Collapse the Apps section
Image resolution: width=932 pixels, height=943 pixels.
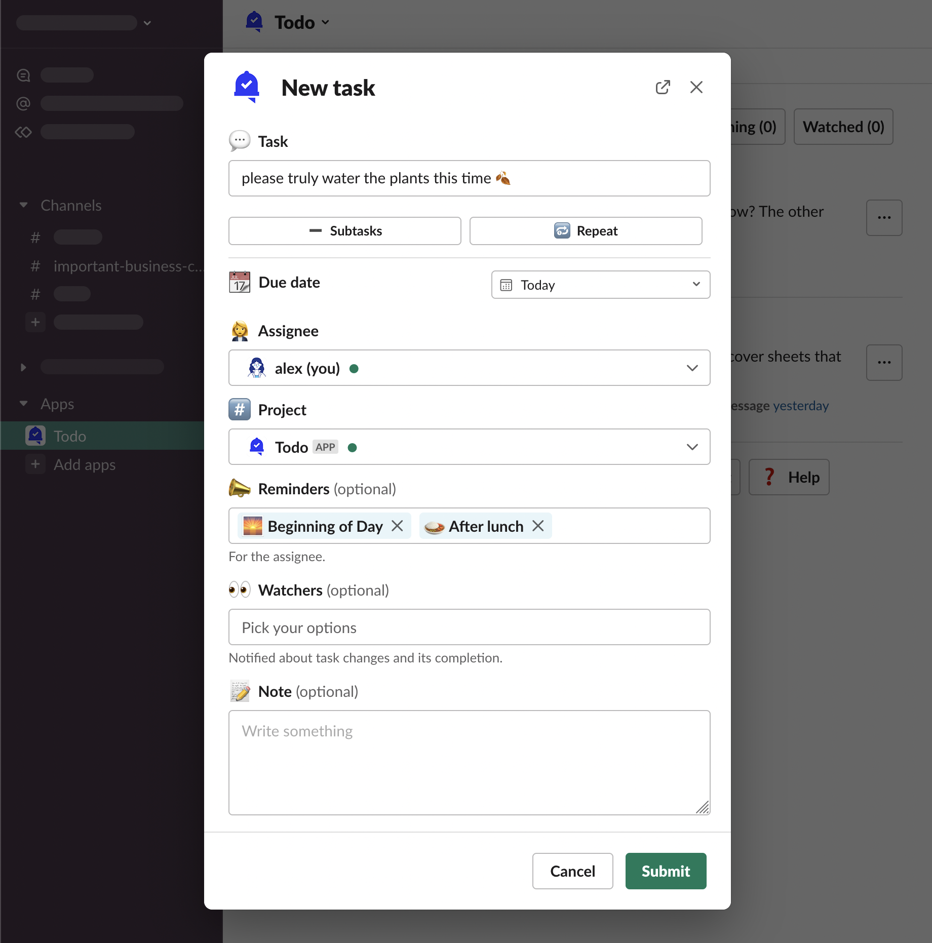click(23, 404)
